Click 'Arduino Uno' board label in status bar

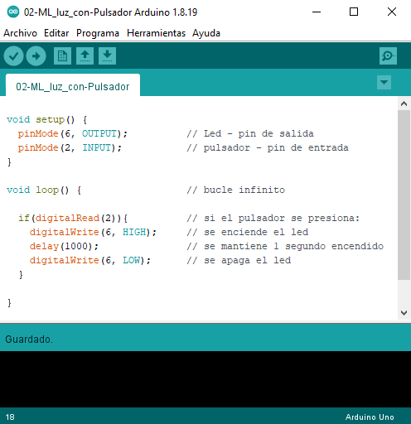click(x=370, y=417)
